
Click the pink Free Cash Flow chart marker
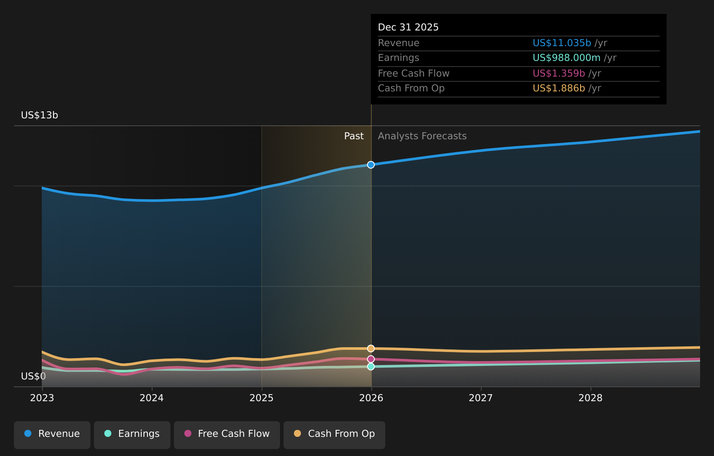(370, 359)
